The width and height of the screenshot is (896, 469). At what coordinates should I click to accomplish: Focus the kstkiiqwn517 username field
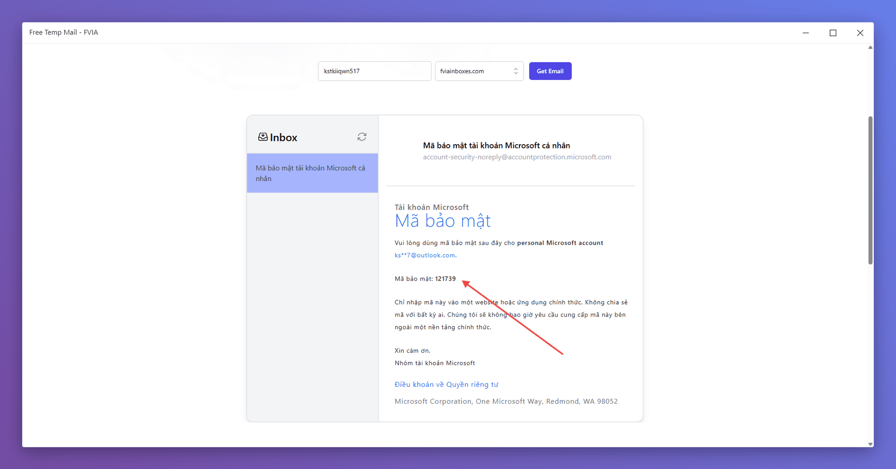point(374,71)
